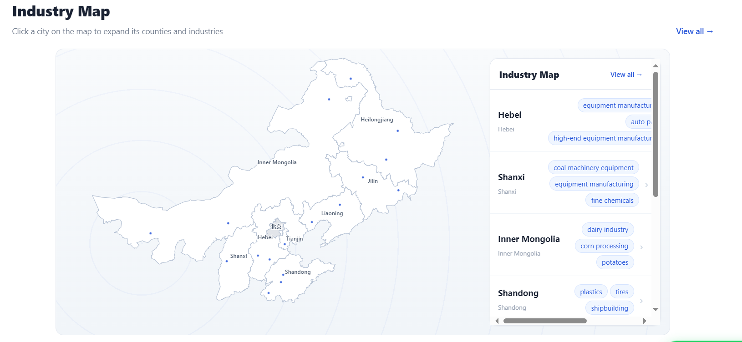
Task: Click the Shanxi label on the map
Action: 239,256
